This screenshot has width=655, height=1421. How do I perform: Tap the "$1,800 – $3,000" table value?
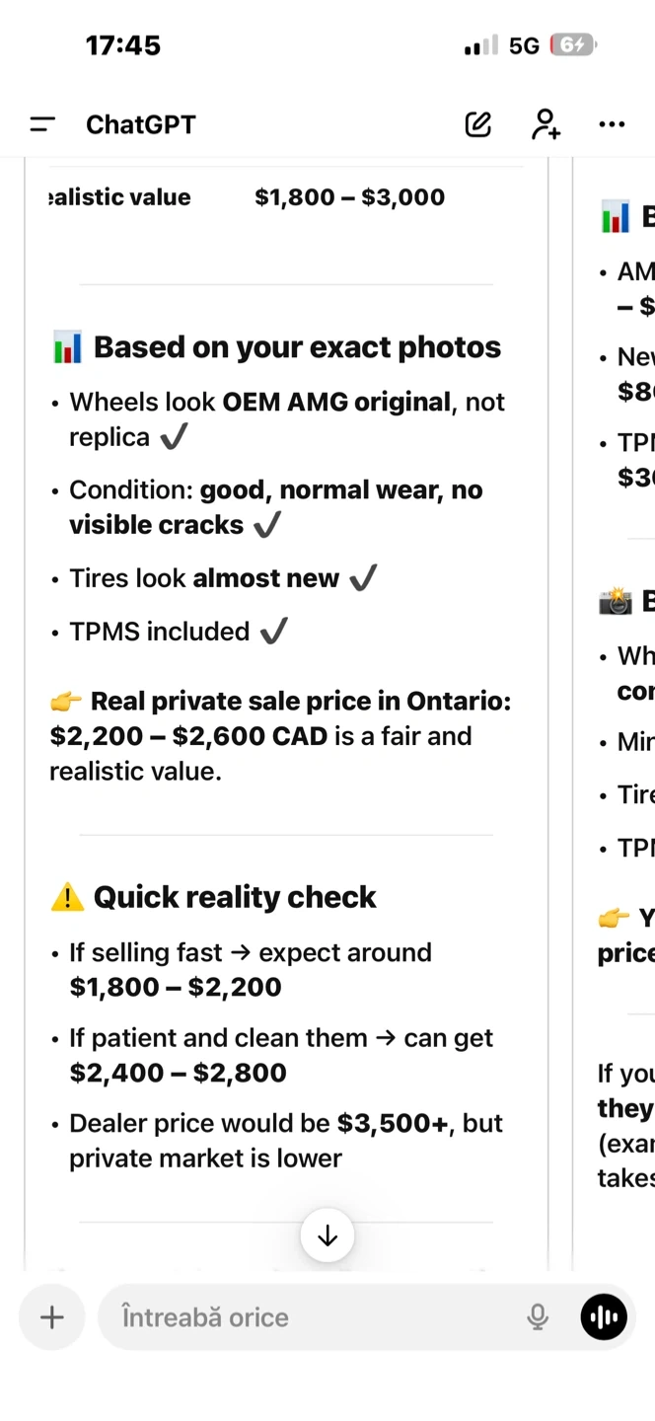[349, 197]
